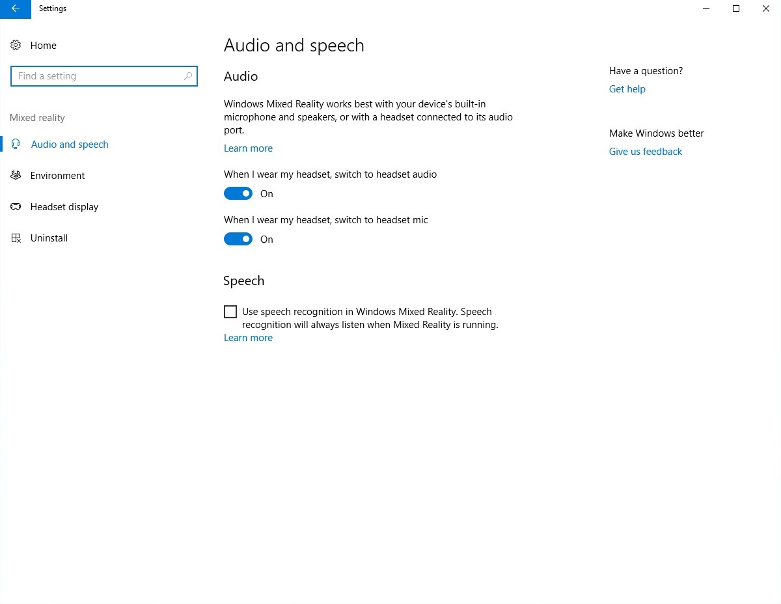
Task: Disable switch to headset mic toggle
Action: [238, 240]
